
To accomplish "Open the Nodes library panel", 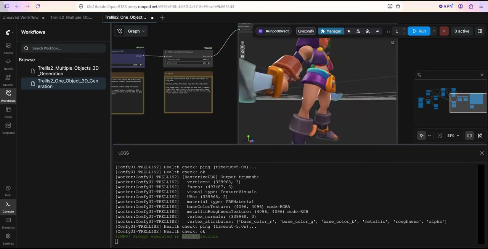I will (8, 64).
